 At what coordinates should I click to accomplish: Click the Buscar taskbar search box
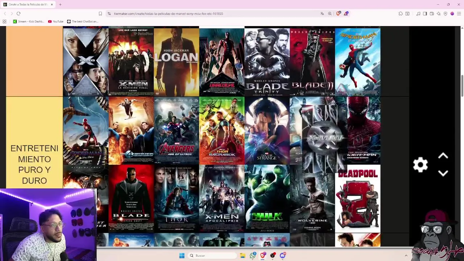pyautogui.click(x=213, y=256)
